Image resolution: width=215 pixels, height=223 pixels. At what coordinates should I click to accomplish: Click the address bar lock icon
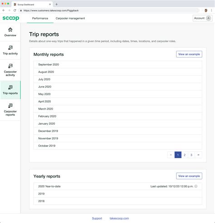tap(21, 10)
